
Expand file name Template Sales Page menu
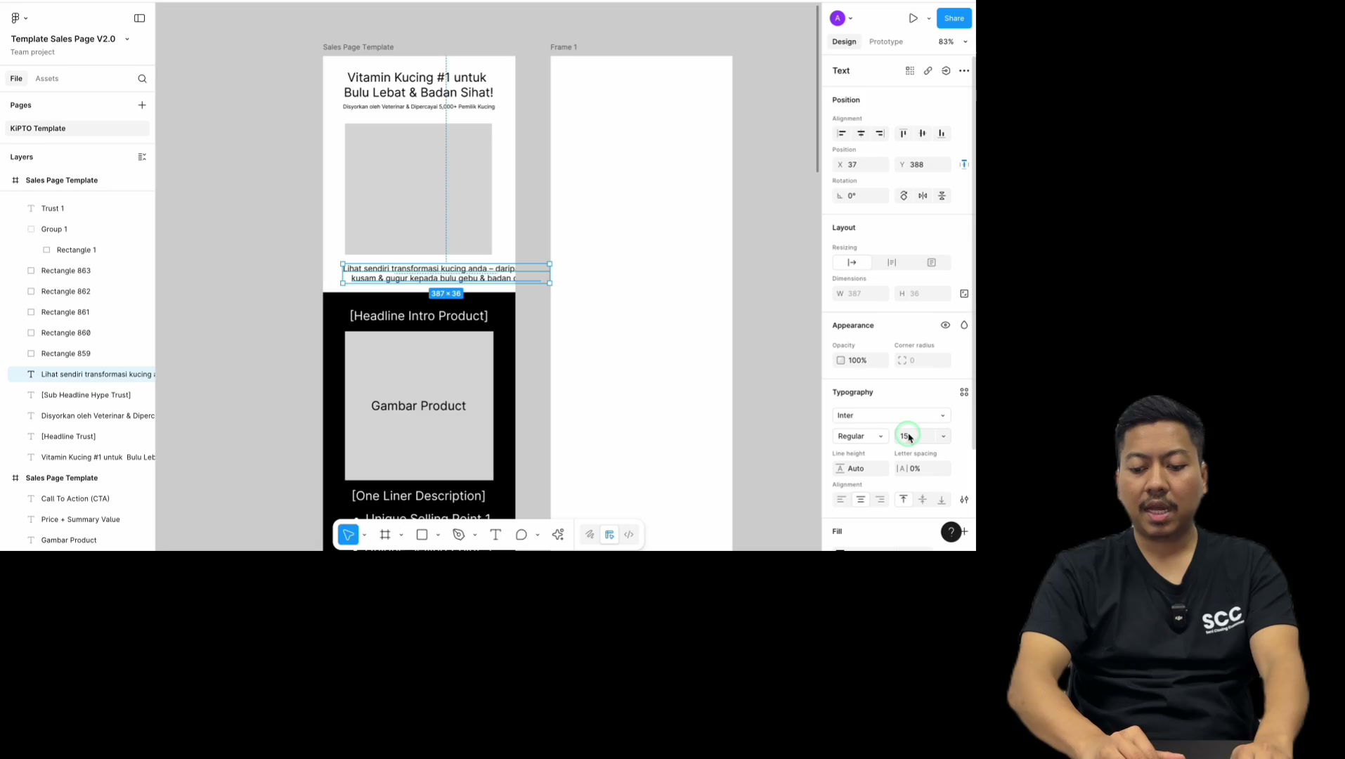[127, 39]
